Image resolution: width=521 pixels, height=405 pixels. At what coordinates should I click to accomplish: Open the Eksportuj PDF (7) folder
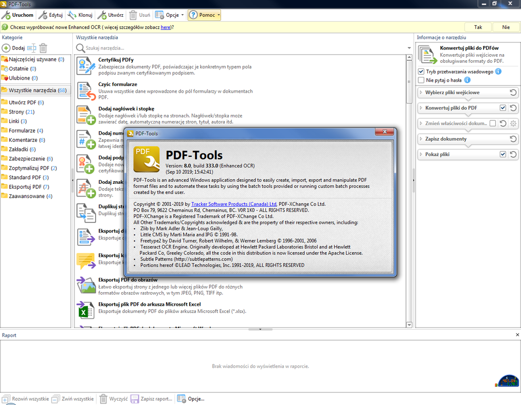35,187
